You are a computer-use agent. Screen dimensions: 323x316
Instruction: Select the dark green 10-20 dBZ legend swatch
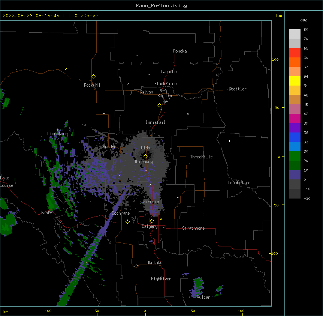[295, 166]
